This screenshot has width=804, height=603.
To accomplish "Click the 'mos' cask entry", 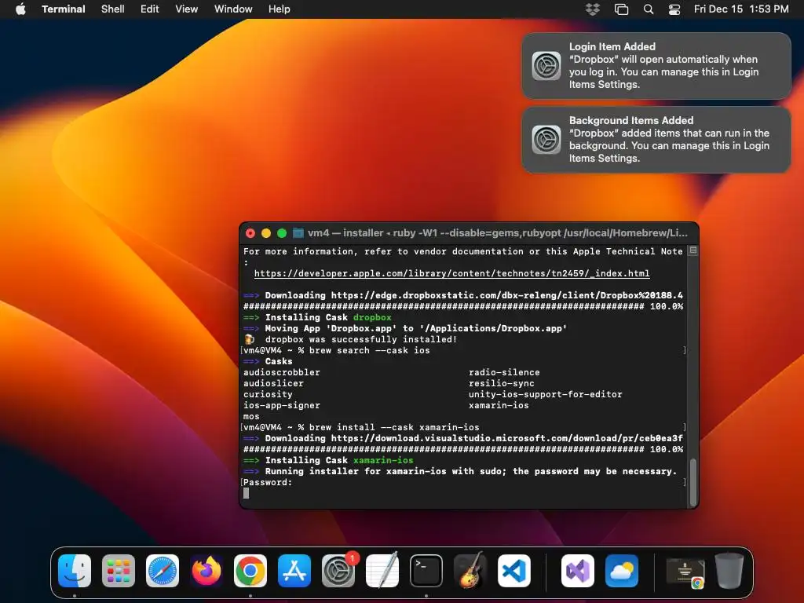I will [251, 416].
